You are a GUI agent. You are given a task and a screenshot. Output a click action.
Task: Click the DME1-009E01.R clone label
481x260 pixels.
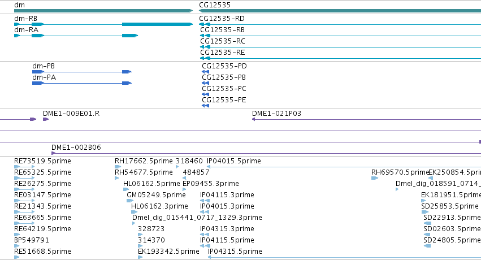tap(71, 114)
